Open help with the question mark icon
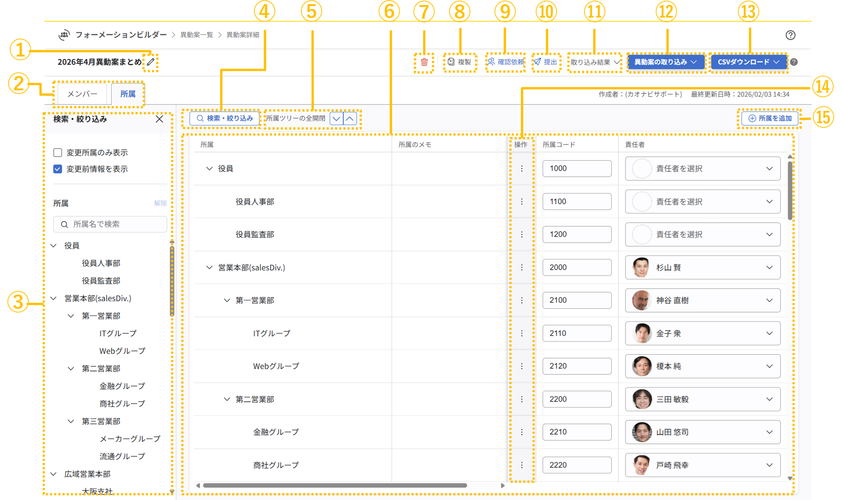 [x=790, y=35]
